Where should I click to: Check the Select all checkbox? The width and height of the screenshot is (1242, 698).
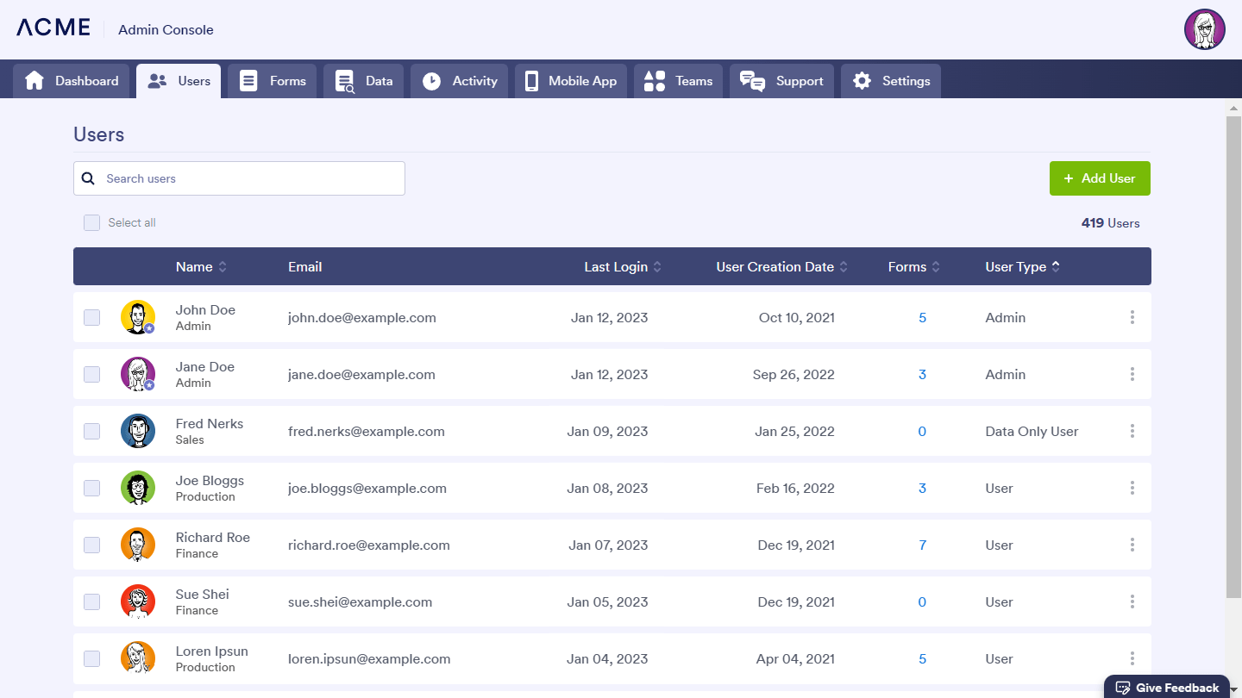tap(91, 223)
